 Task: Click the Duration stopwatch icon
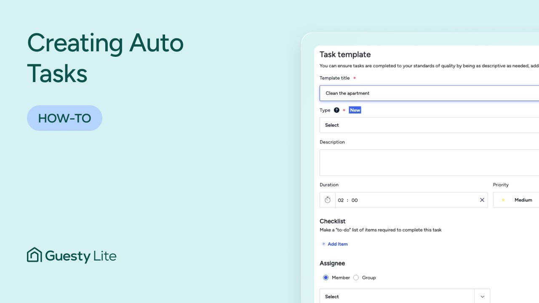(328, 200)
